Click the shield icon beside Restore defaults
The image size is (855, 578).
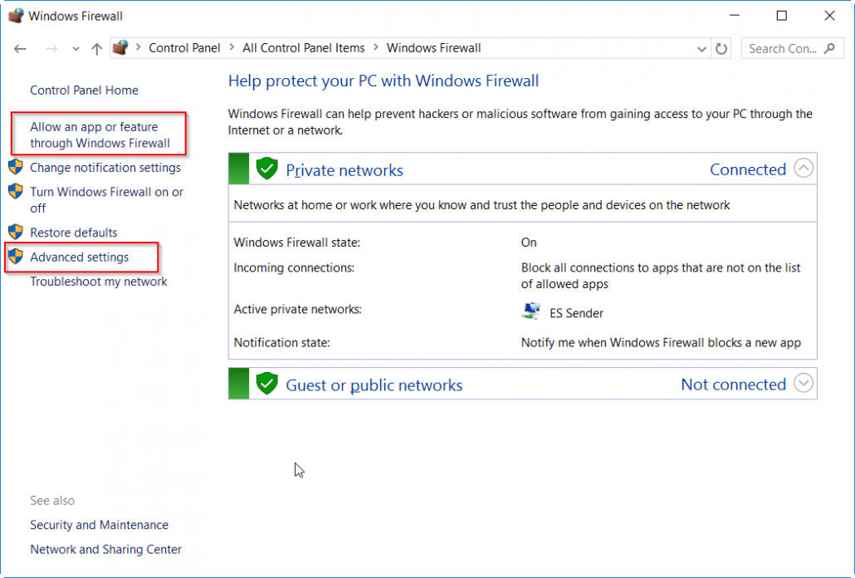click(x=17, y=232)
